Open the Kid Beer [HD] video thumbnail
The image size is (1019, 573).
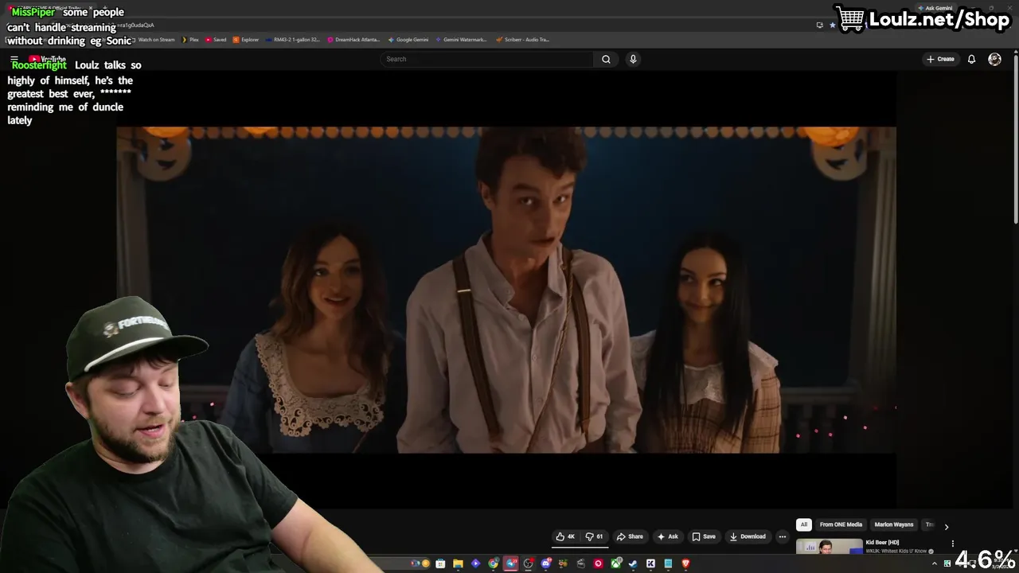[829, 547]
